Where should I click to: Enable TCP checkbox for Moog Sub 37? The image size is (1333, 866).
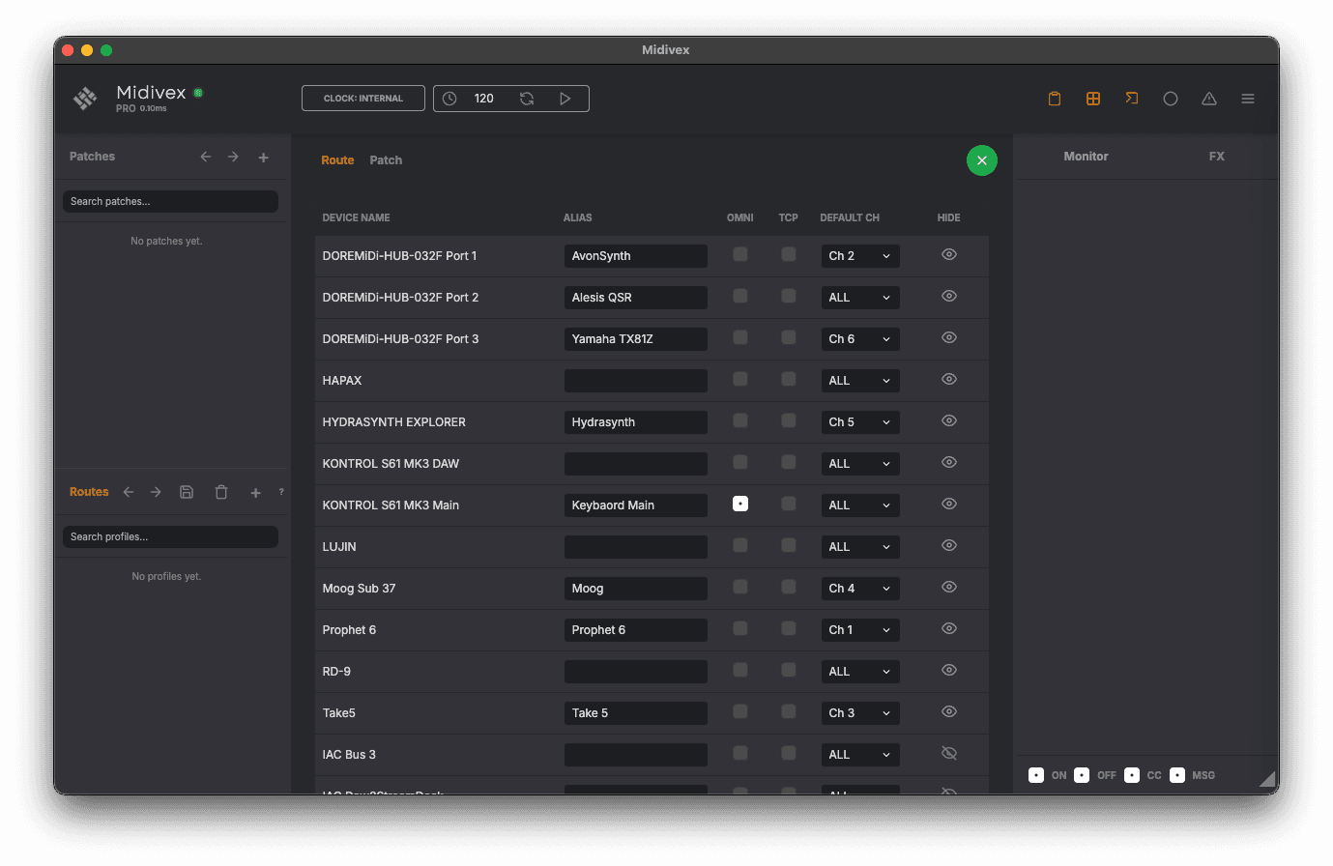(789, 587)
